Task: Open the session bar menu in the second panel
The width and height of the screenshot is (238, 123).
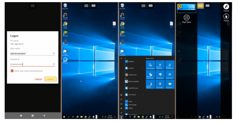Action: 86,6
